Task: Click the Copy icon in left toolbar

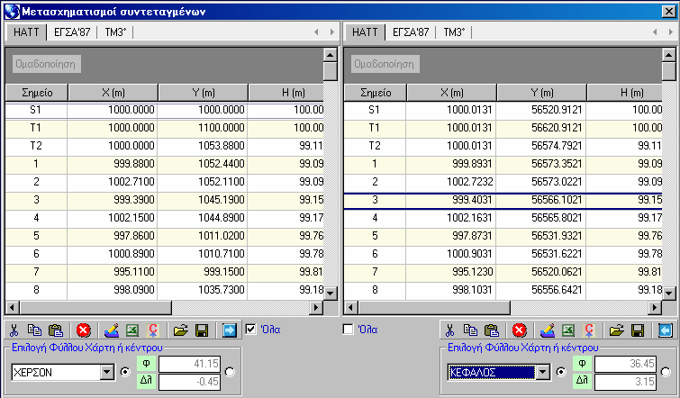Action: click(35, 330)
